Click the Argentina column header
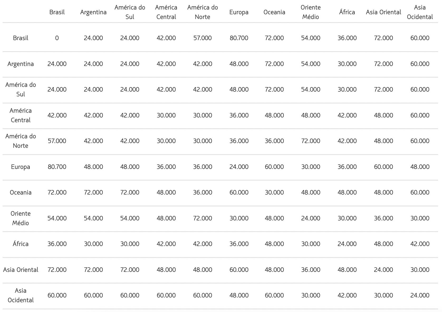Viewport: 442px width, 312px height. tap(93, 12)
